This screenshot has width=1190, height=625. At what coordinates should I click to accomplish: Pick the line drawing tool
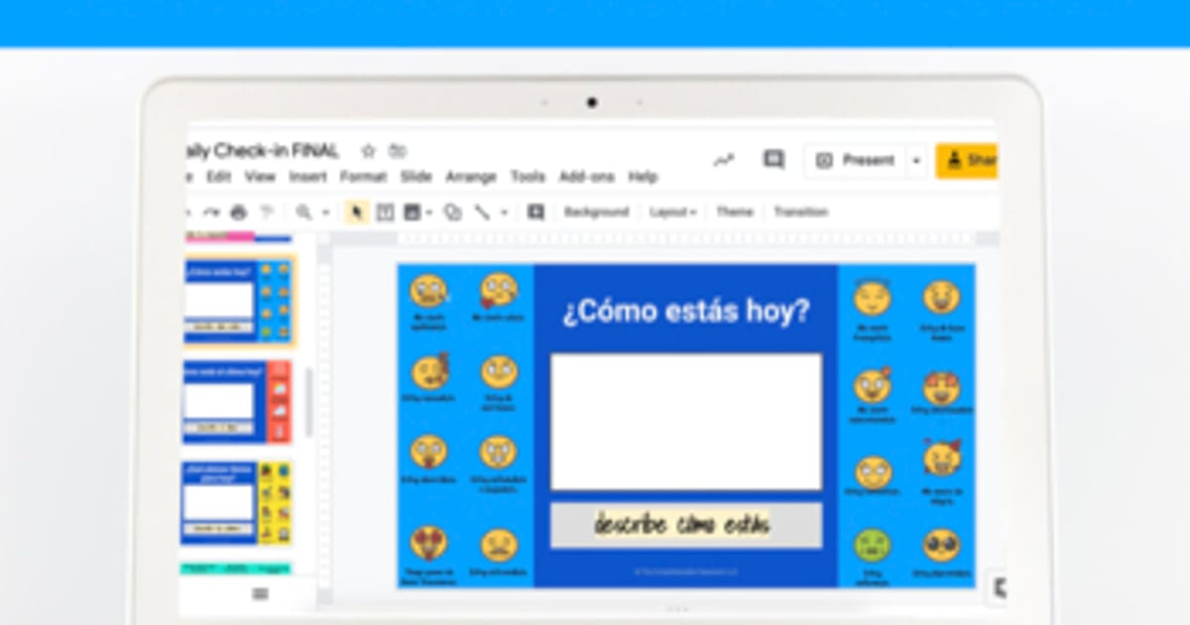click(484, 211)
